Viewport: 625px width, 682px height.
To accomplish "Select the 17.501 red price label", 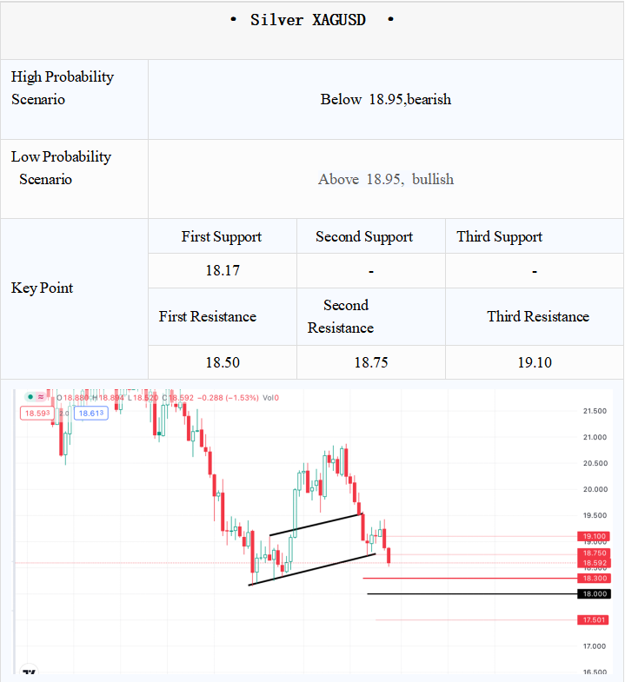I will click(593, 619).
